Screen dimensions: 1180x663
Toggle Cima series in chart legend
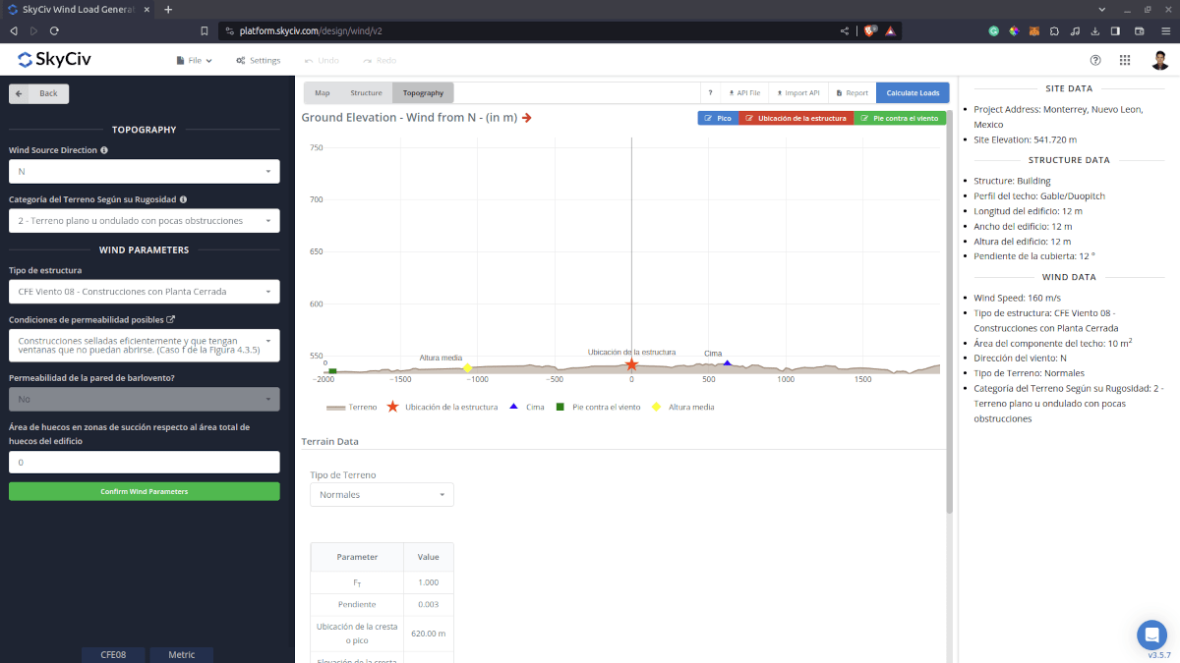528,407
